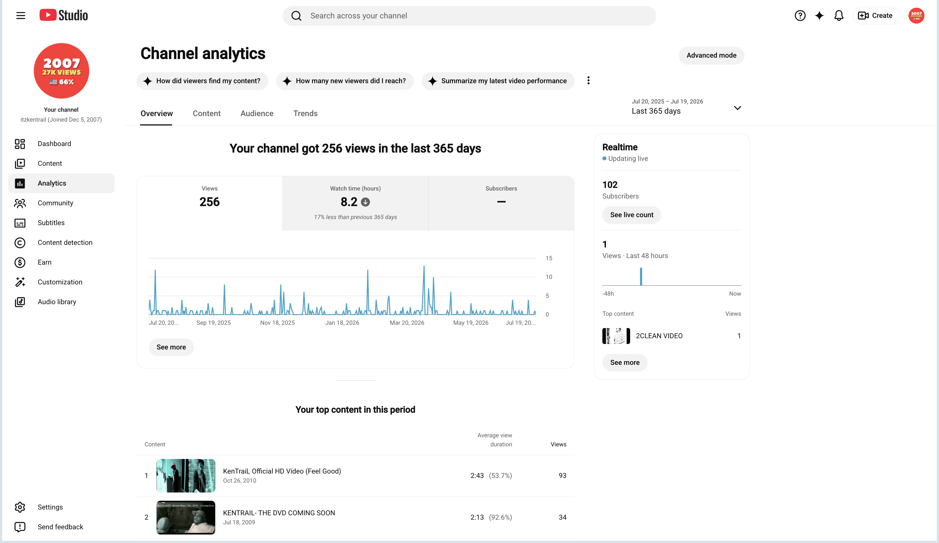Click the Customization magic wand icon
This screenshot has width=939, height=543.
20,282
